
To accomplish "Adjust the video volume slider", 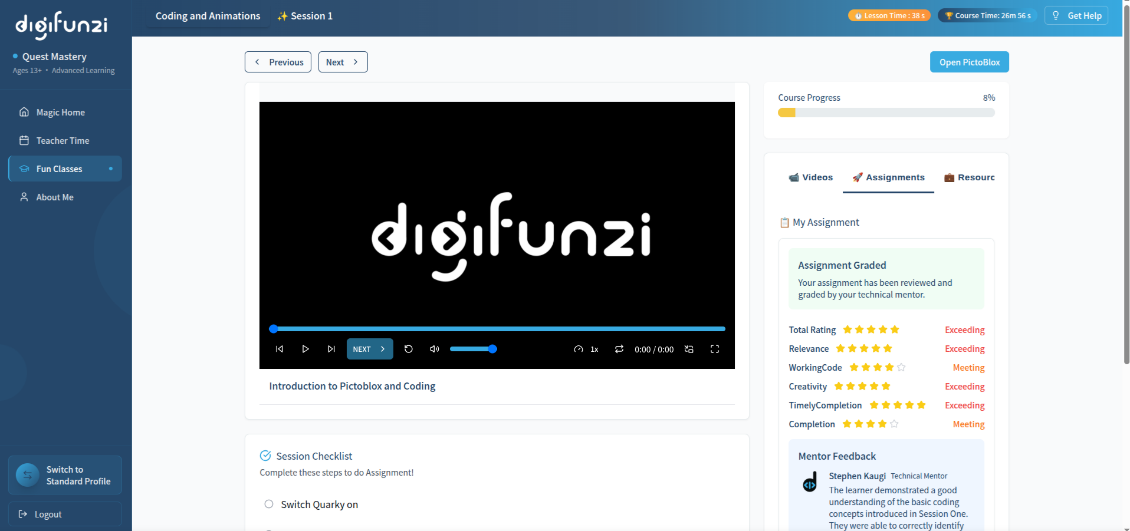I will pos(473,349).
